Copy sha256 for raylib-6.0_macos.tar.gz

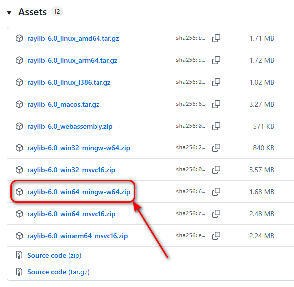(216, 104)
